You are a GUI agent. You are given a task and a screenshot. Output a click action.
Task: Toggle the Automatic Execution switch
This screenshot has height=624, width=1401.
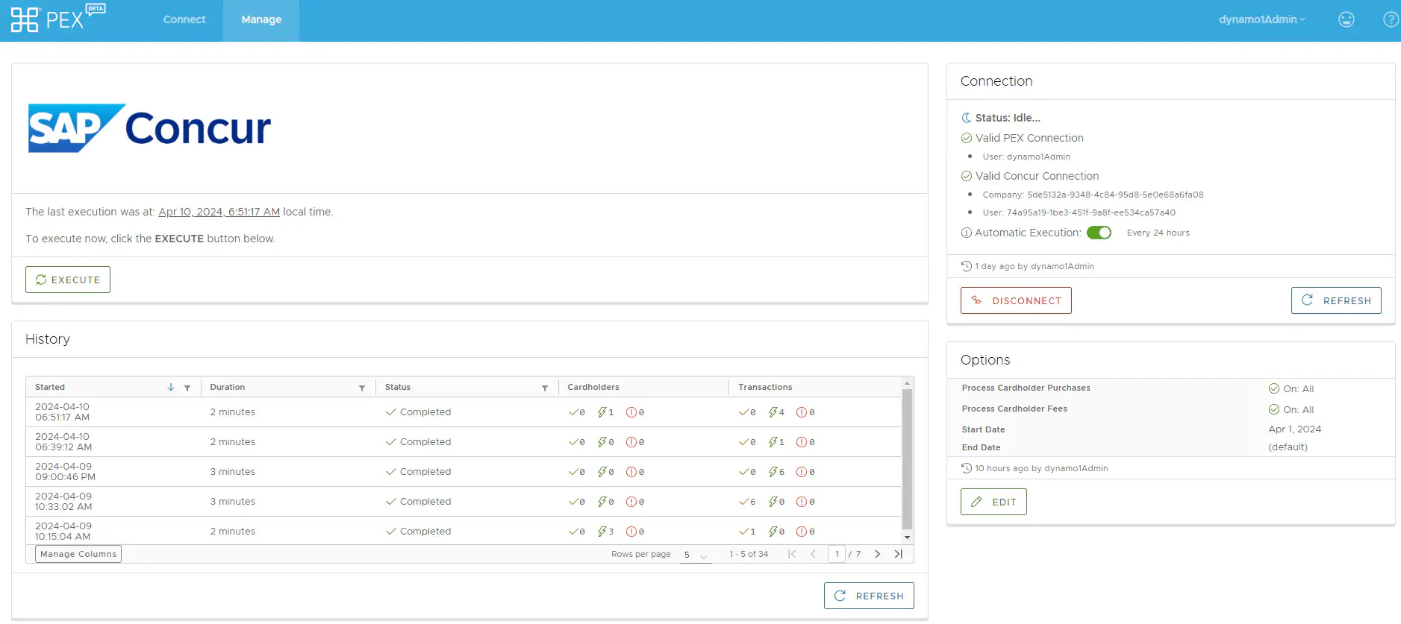pos(1099,233)
